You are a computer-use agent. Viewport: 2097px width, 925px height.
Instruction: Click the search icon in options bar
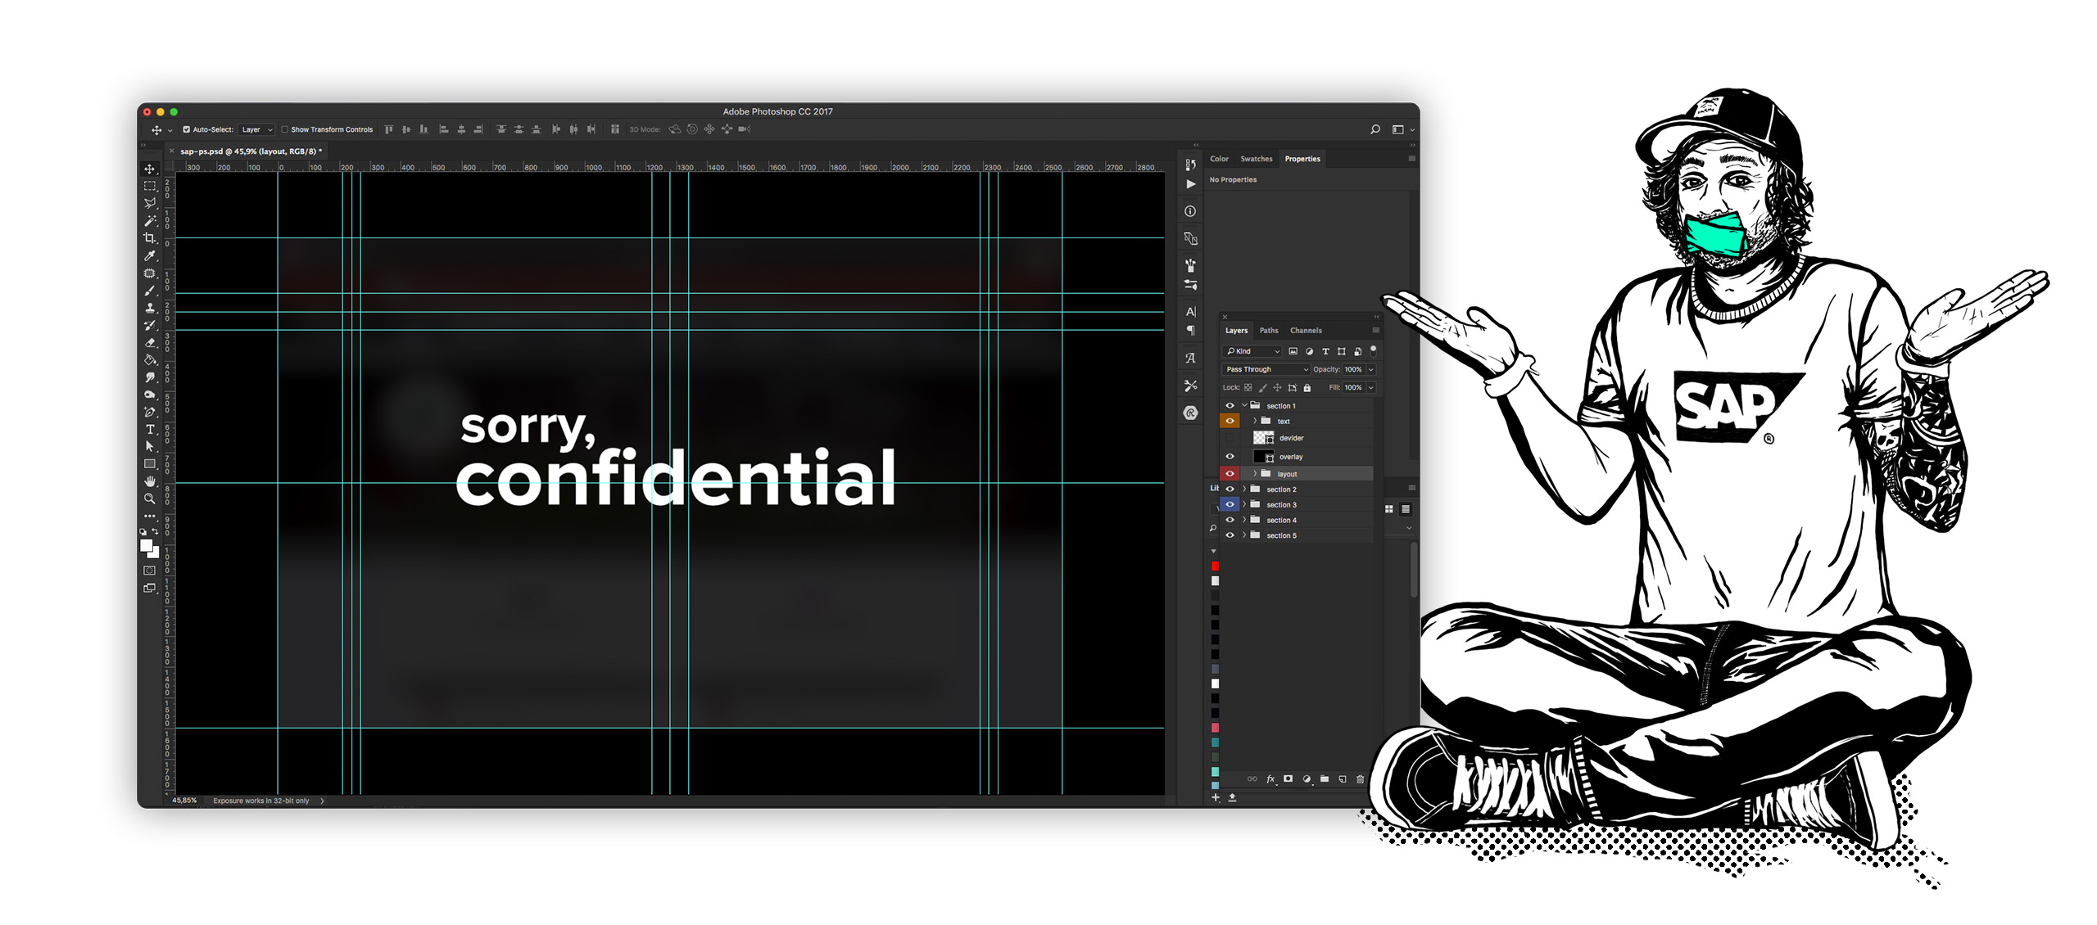[1375, 129]
